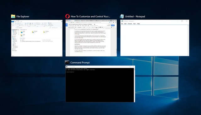
Task: Click the "How To Customize and Control Your..." title
Action: (90, 16)
